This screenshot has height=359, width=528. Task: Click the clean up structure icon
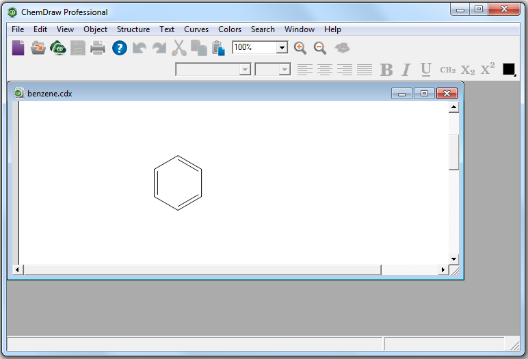(343, 48)
